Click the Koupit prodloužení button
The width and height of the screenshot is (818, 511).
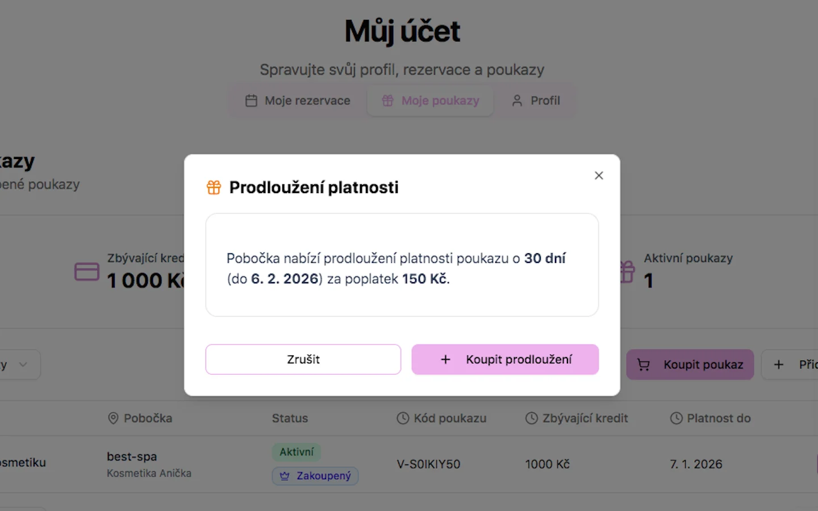504,359
